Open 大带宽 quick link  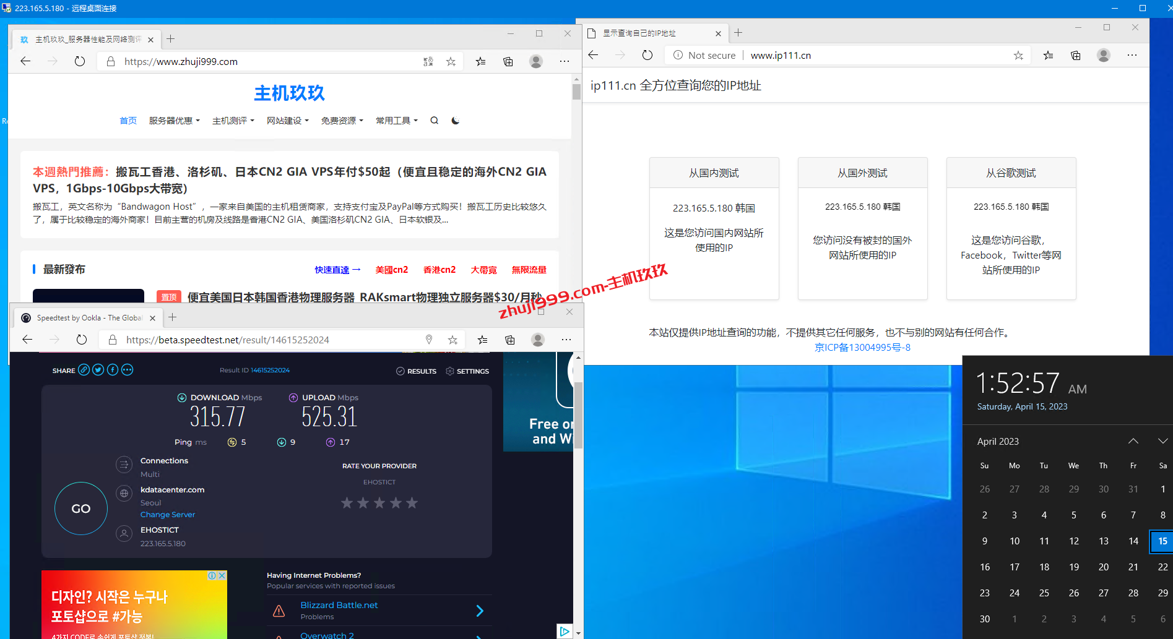point(483,270)
